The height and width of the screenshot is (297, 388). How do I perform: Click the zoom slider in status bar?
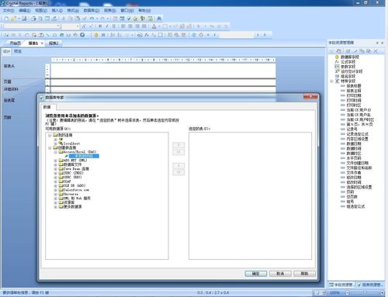365,293
